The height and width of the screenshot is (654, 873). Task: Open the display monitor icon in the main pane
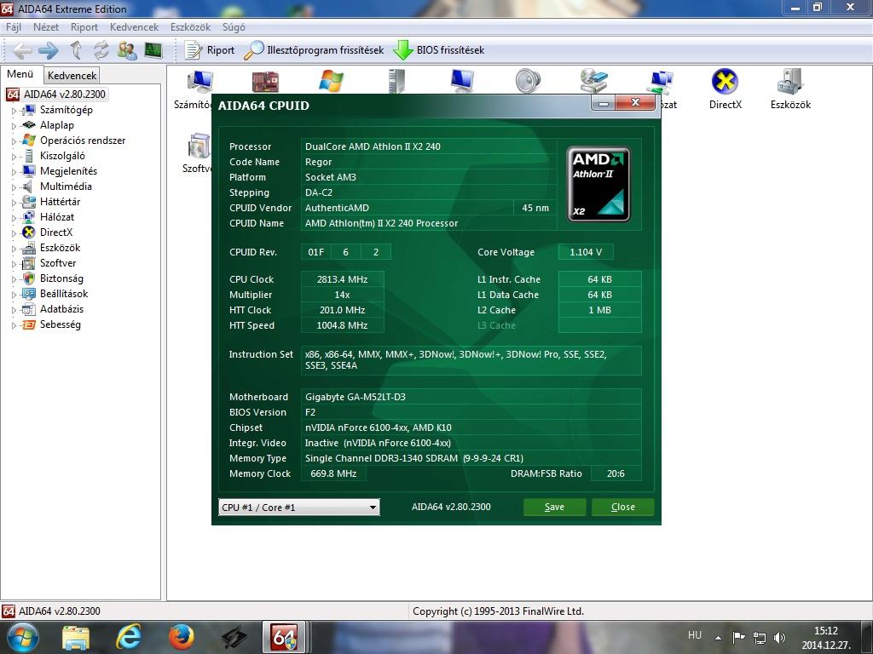[462, 81]
